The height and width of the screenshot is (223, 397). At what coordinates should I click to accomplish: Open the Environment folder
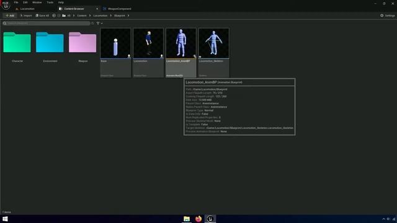50,42
